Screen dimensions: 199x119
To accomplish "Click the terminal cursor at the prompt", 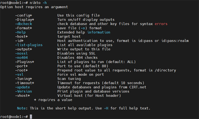I will (x=31, y=117).
